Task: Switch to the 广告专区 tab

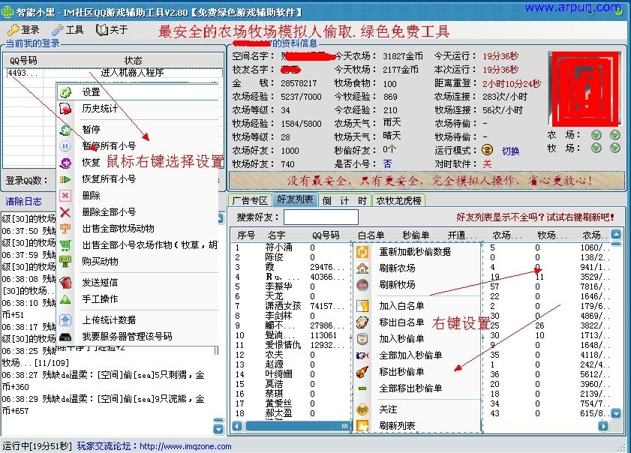Action: [250, 200]
